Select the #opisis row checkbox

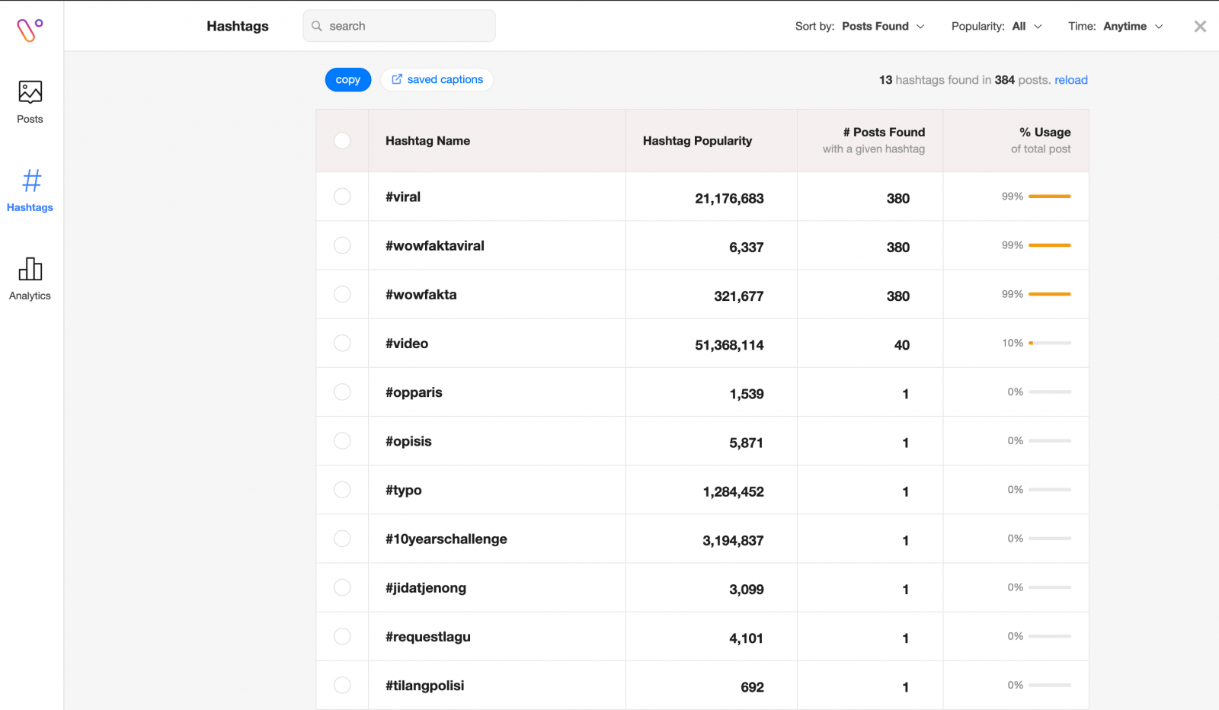pyautogui.click(x=342, y=441)
